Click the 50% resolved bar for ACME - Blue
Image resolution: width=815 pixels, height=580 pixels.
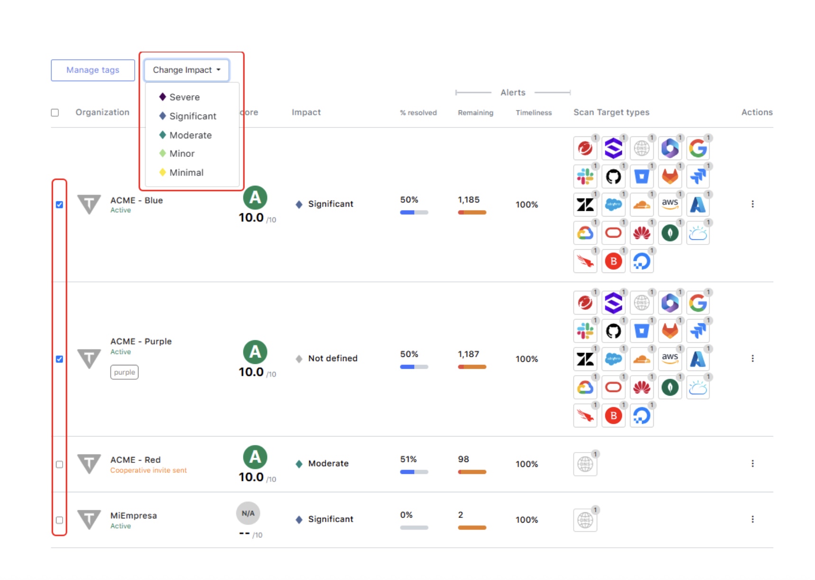(x=414, y=213)
